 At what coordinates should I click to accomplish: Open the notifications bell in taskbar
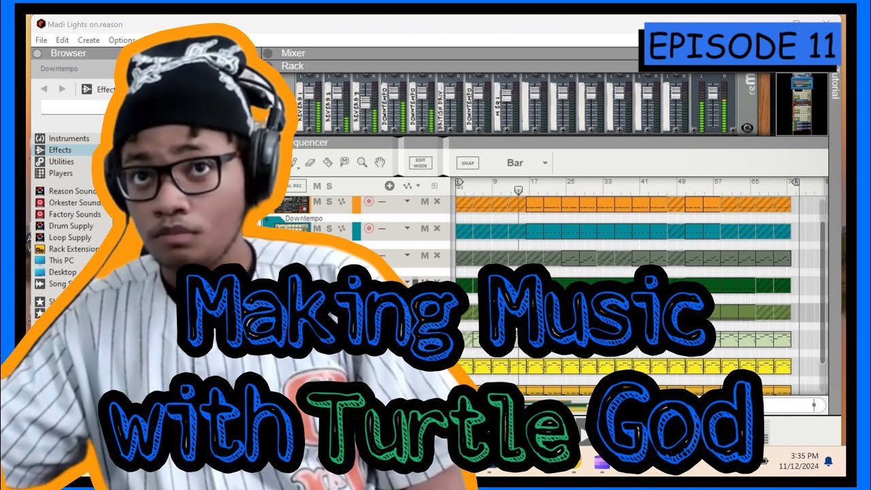point(828,461)
